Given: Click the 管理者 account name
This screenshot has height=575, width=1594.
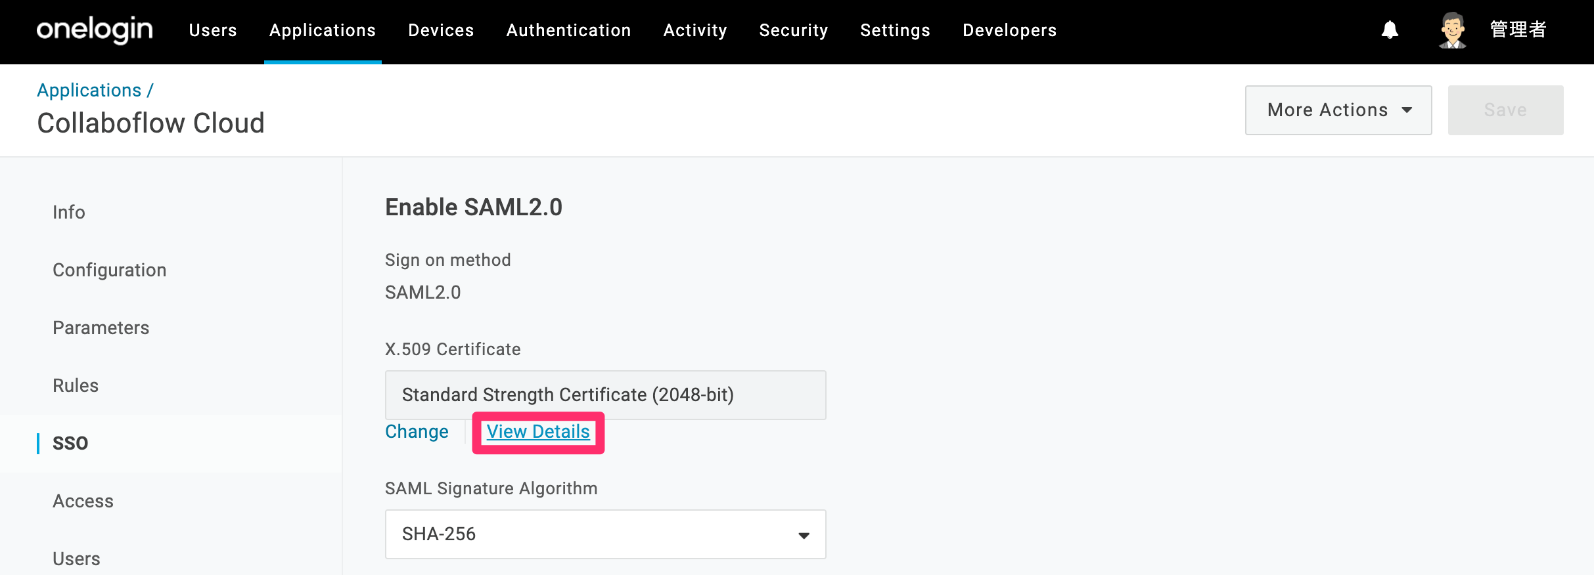Looking at the screenshot, I should 1518,30.
